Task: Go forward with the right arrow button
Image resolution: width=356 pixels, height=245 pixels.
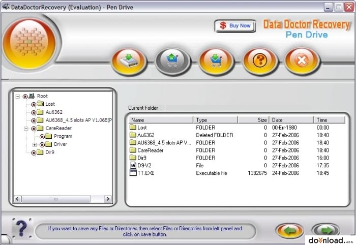Action: coord(326,231)
